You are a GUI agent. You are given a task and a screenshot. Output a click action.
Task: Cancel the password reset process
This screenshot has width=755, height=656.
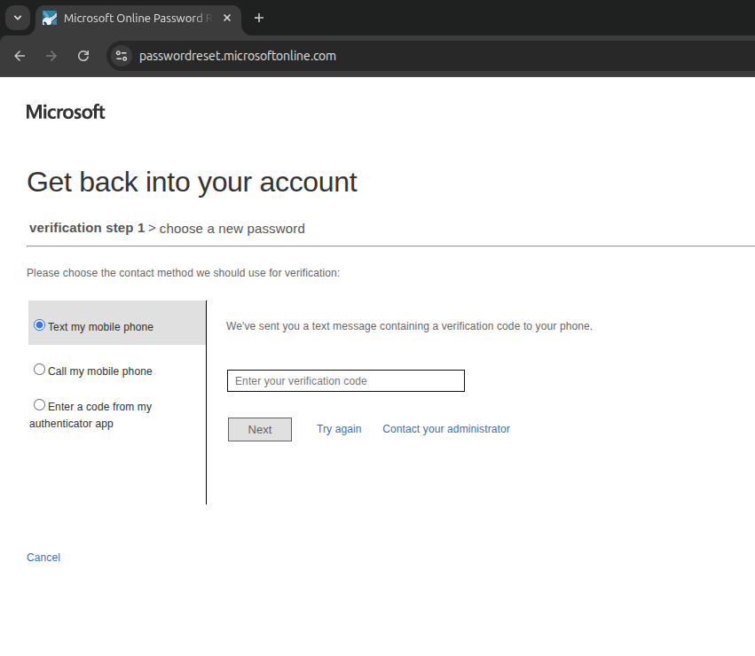[x=43, y=558]
